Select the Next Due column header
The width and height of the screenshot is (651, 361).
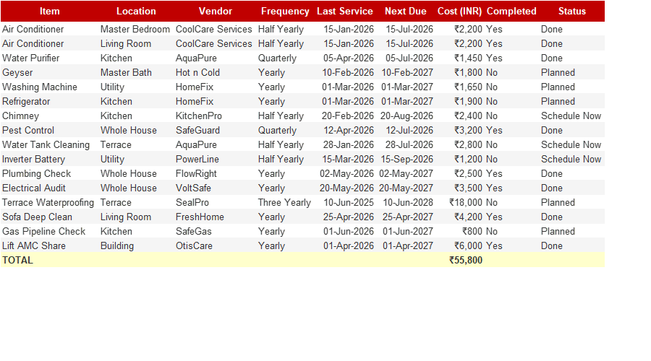(405, 11)
